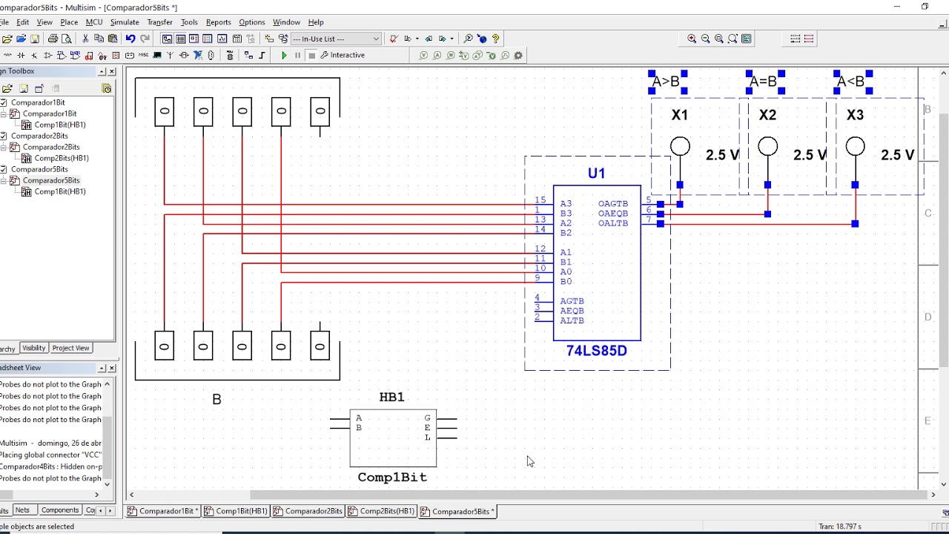Place a MISC component
This screenshot has height=534, width=949.
[143, 55]
